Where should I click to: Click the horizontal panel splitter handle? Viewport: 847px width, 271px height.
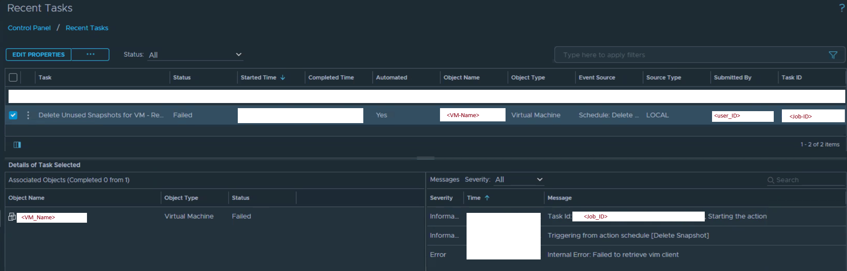425,158
